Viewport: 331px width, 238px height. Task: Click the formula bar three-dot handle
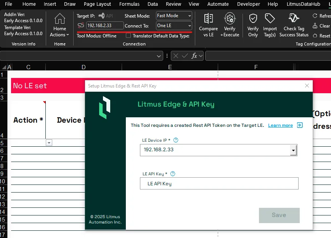[x=167, y=56]
